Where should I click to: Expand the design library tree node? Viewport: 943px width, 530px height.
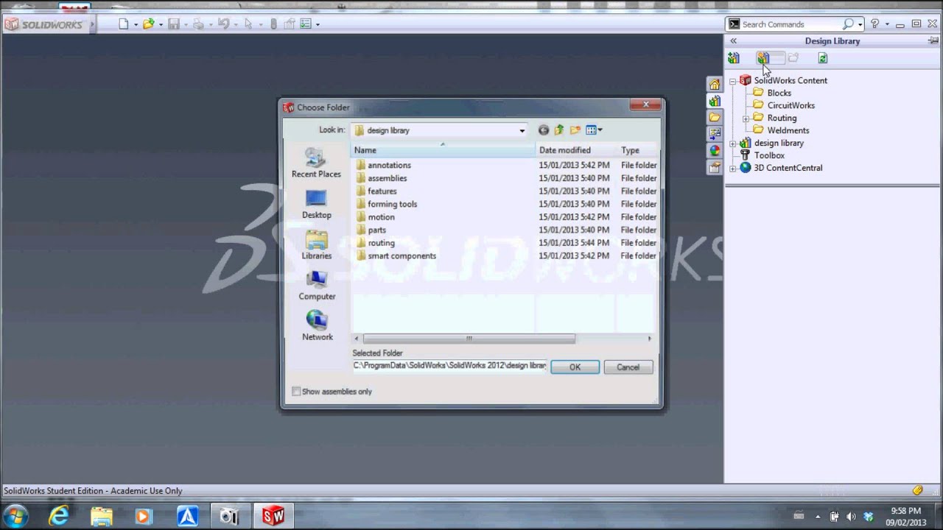(x=732, y=144)
